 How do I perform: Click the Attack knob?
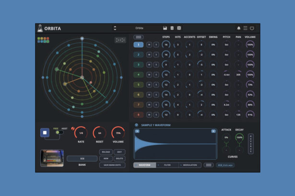click(x=226, y=138)
